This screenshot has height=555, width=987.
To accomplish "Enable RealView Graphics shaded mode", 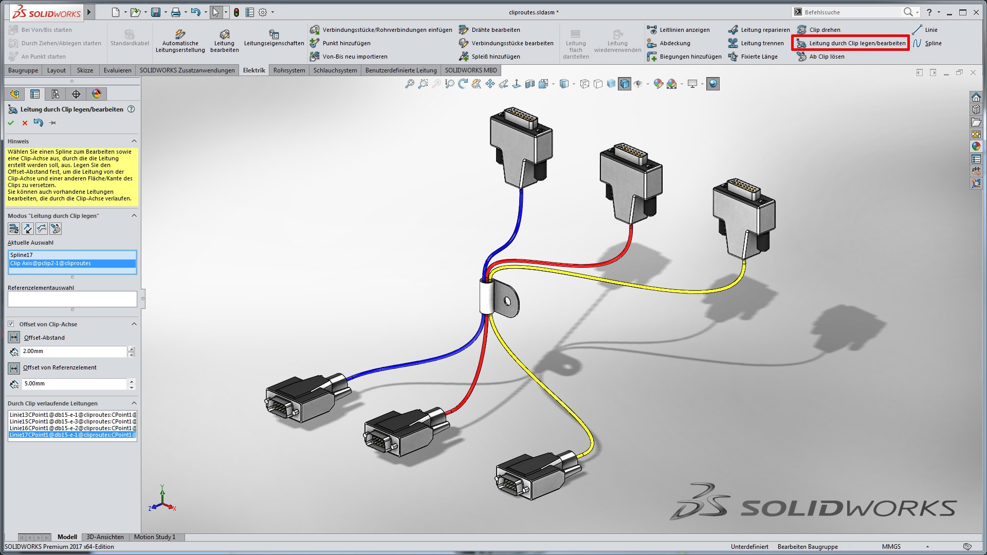I will click(712, 84).
